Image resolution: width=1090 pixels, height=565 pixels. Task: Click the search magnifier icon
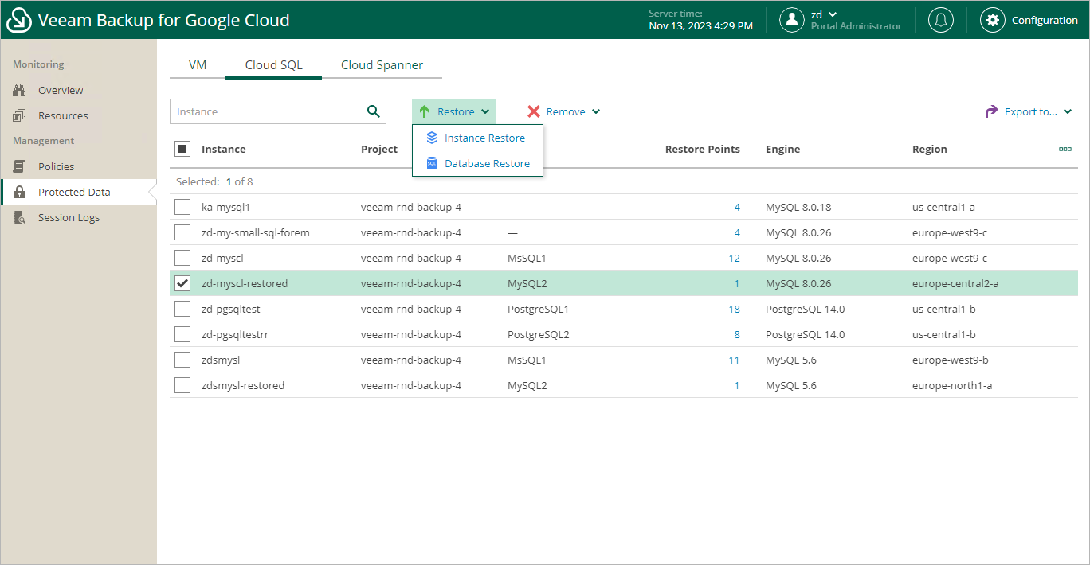373,111
